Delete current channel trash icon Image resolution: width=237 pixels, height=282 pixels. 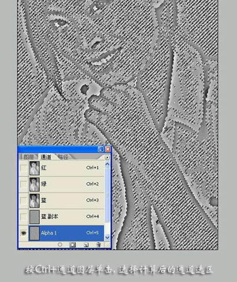(x=98, y=245)
